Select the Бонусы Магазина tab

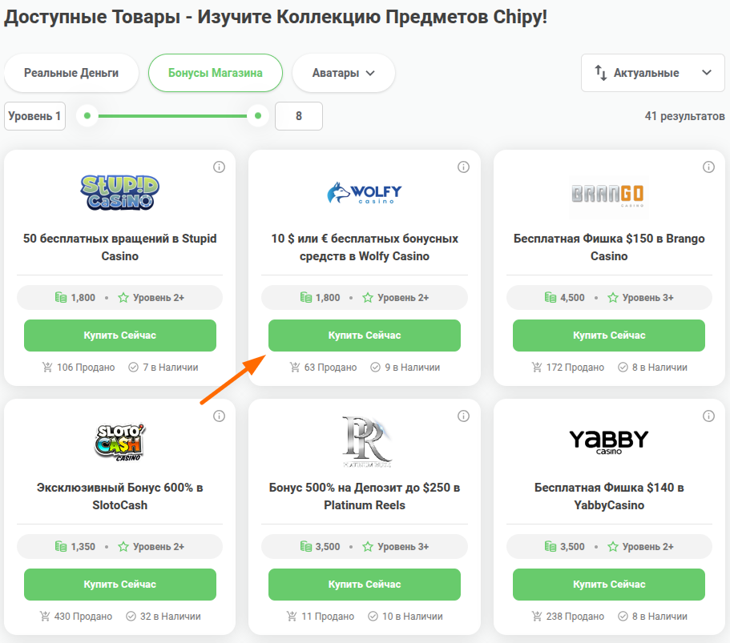(x=215, y=73)
